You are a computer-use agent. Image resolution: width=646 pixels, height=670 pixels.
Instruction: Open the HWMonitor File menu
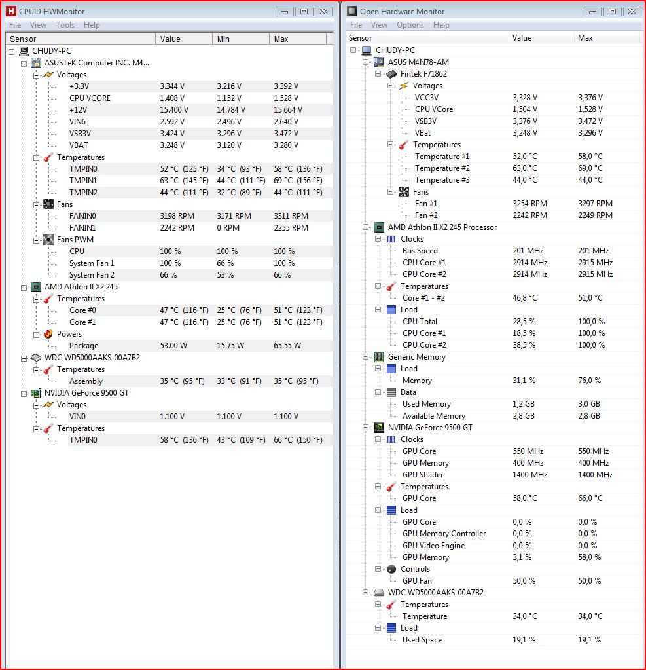15,25
